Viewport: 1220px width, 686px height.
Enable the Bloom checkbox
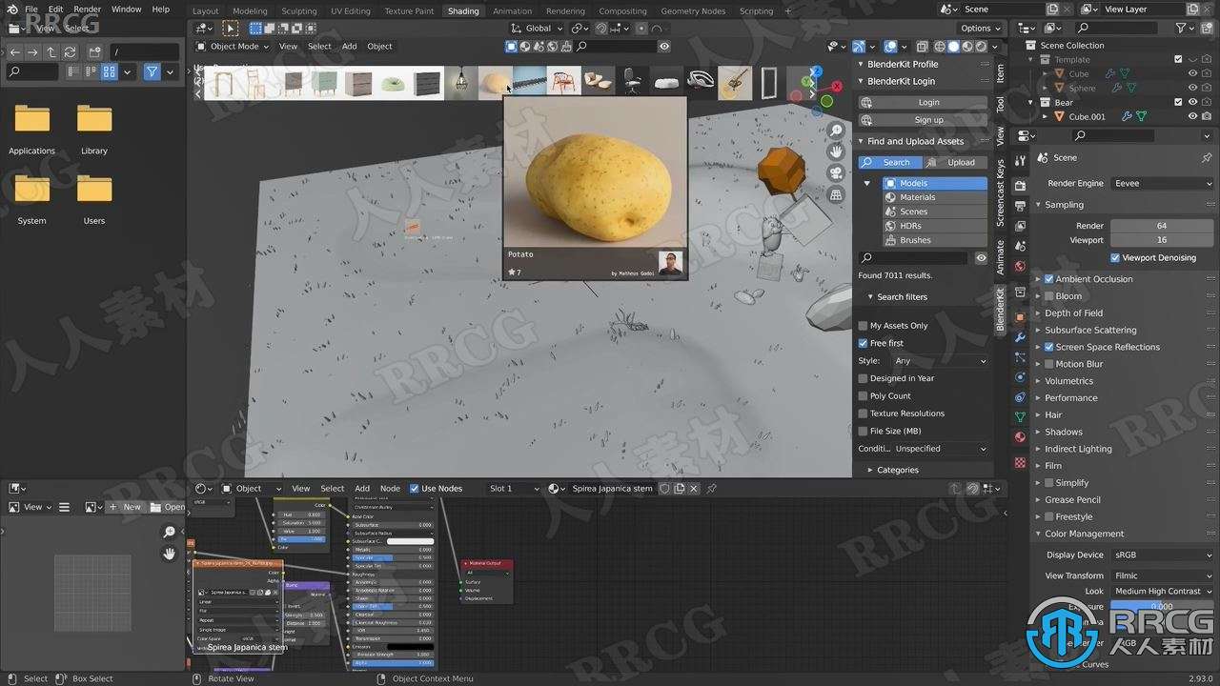point(1049,296)
